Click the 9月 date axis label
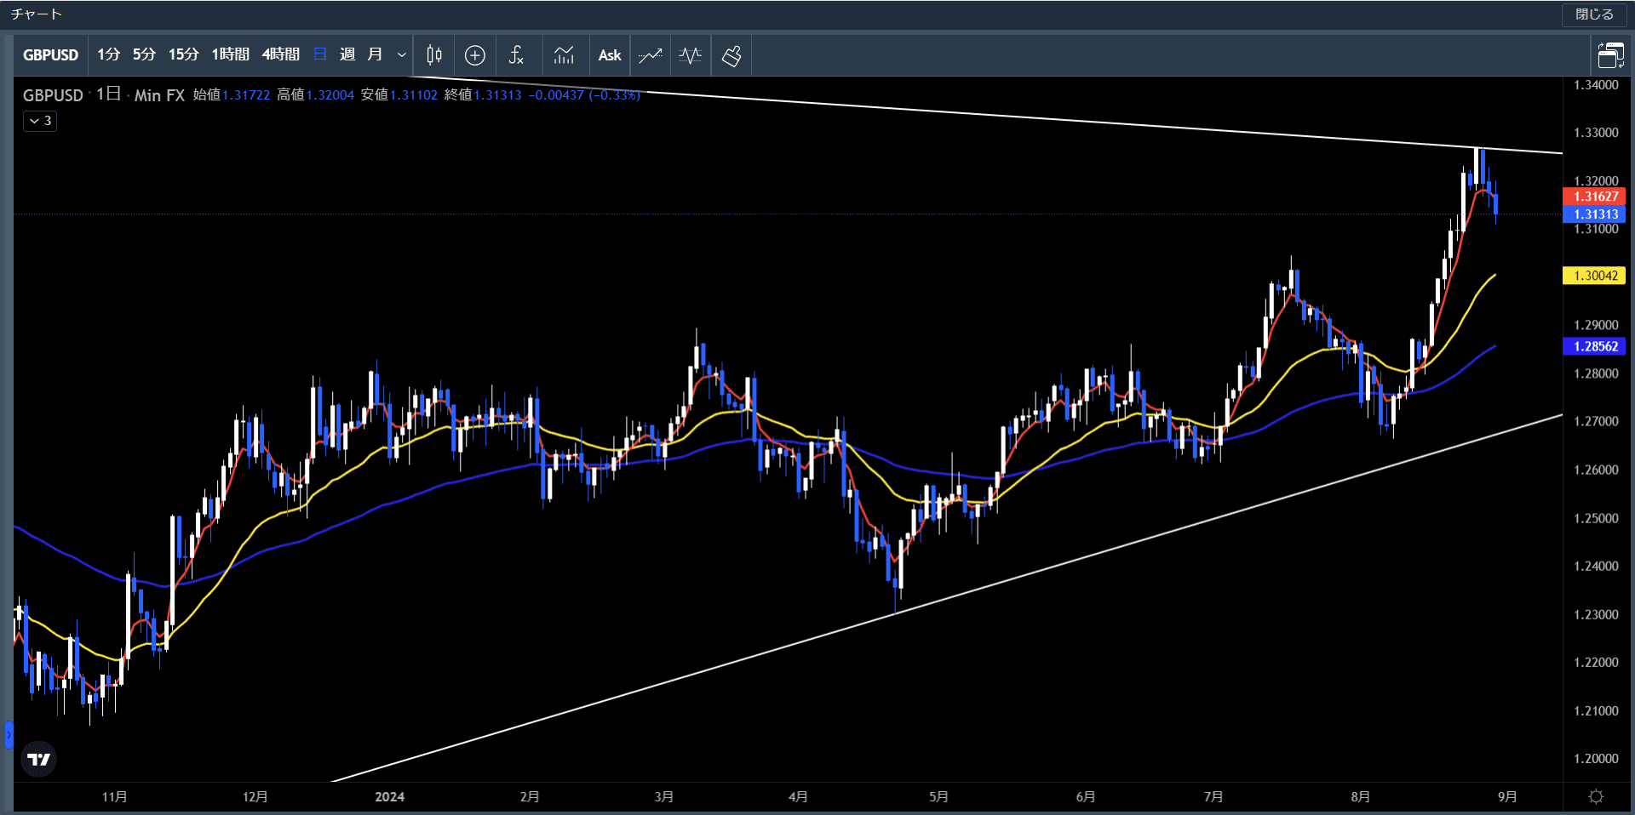The width and height of the screenshot is (1635, 815). pyautogui.click(x=1507, y=797)
